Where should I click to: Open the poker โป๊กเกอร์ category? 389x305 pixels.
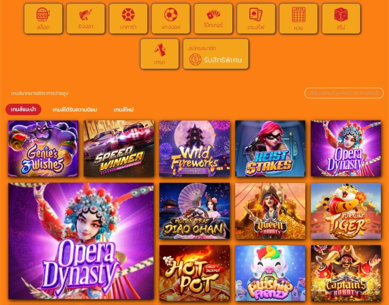pyautogui.click(x=213, y=19)
